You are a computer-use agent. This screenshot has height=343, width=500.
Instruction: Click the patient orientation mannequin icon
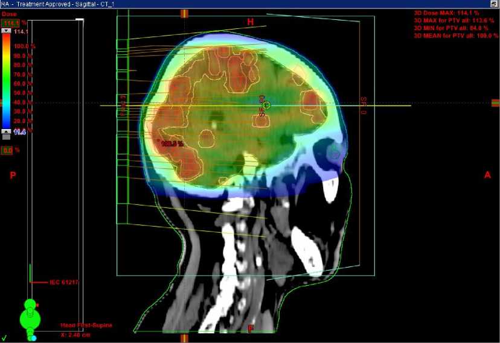pos(30,319)
